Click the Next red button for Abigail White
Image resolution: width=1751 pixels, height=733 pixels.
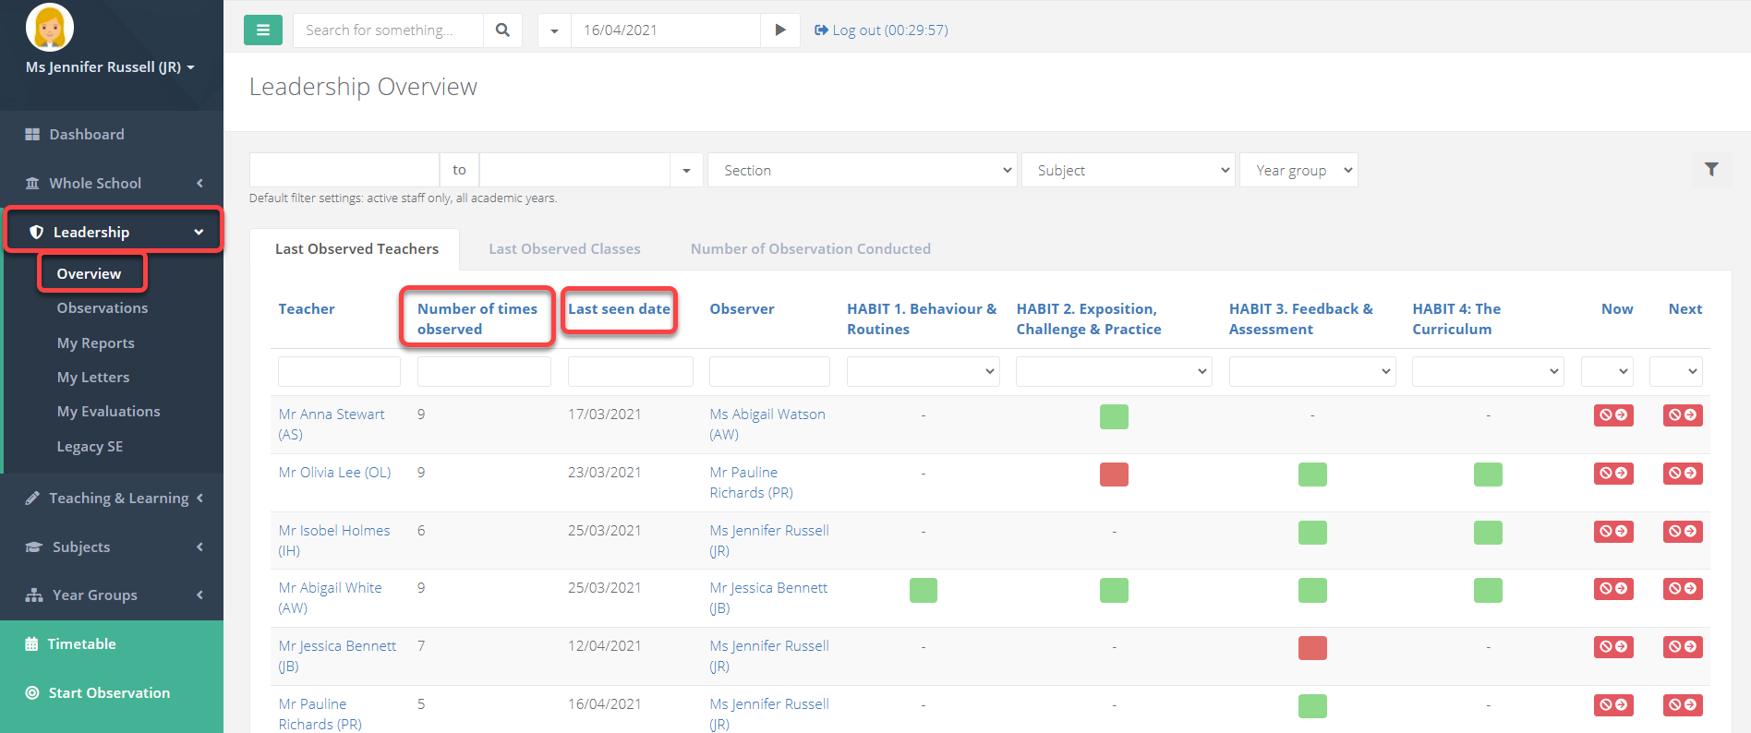[x=1683, y=589]
